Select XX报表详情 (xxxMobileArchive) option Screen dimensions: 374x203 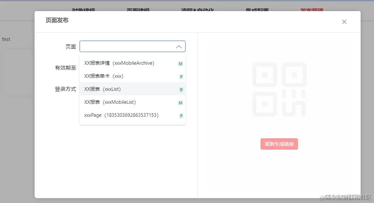point(132,63)
